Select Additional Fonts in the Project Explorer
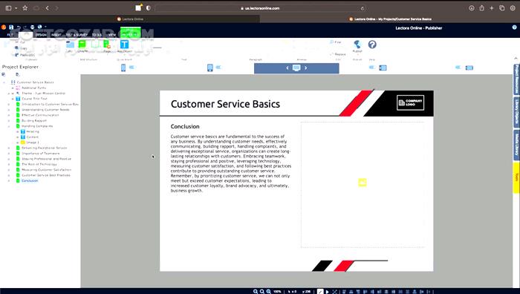Image resolution: width=520 pixels, height=294 pixels. (x=33, y=88)
